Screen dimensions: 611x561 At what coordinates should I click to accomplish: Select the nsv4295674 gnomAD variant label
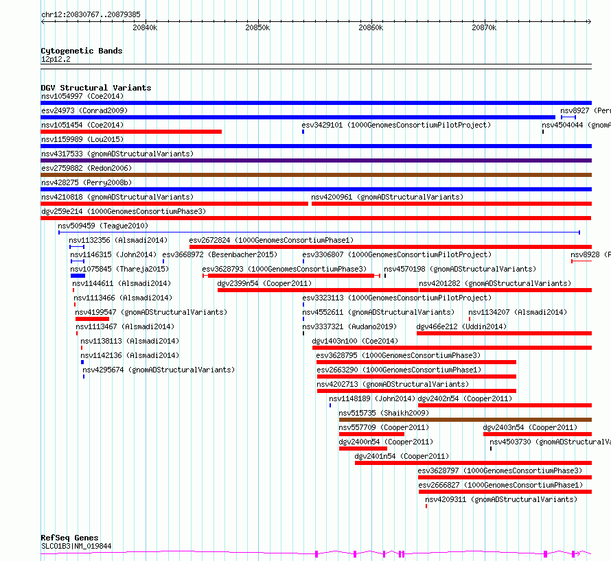click(x=159, y=370)
